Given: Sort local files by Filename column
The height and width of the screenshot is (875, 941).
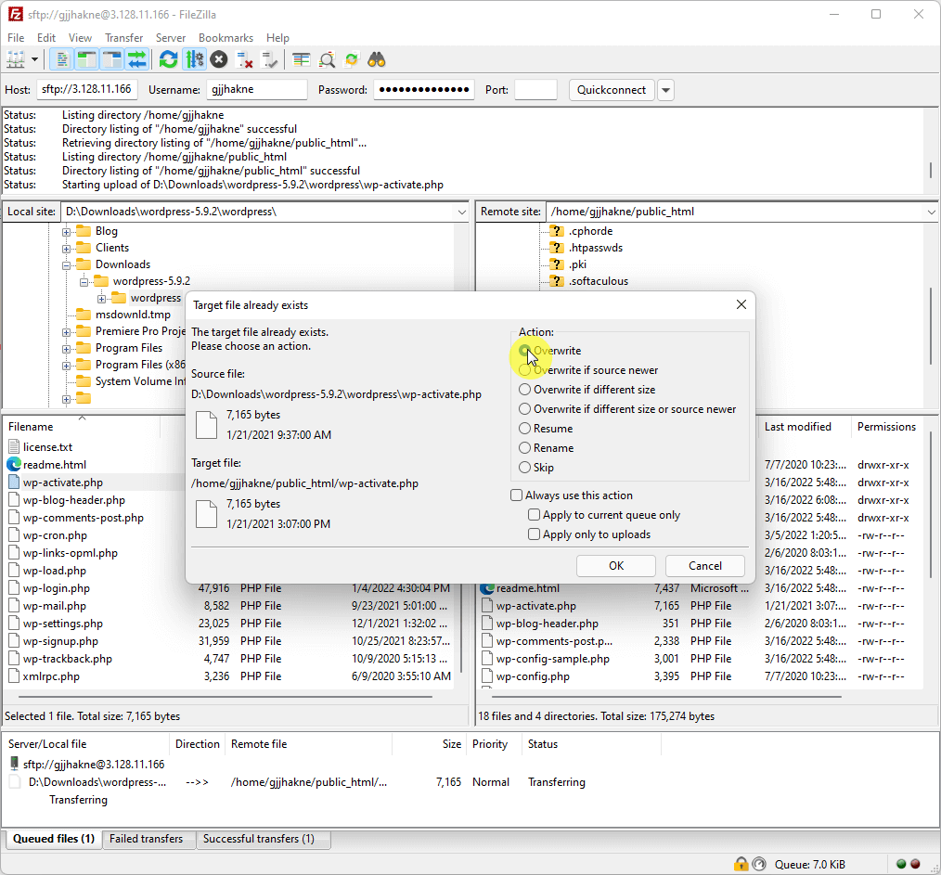Looking at the screenshot, I should tap(31, 427).
